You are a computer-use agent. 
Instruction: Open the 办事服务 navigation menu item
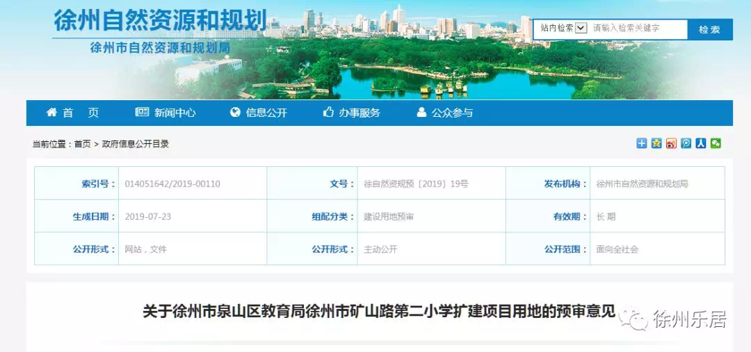[360, 113]
